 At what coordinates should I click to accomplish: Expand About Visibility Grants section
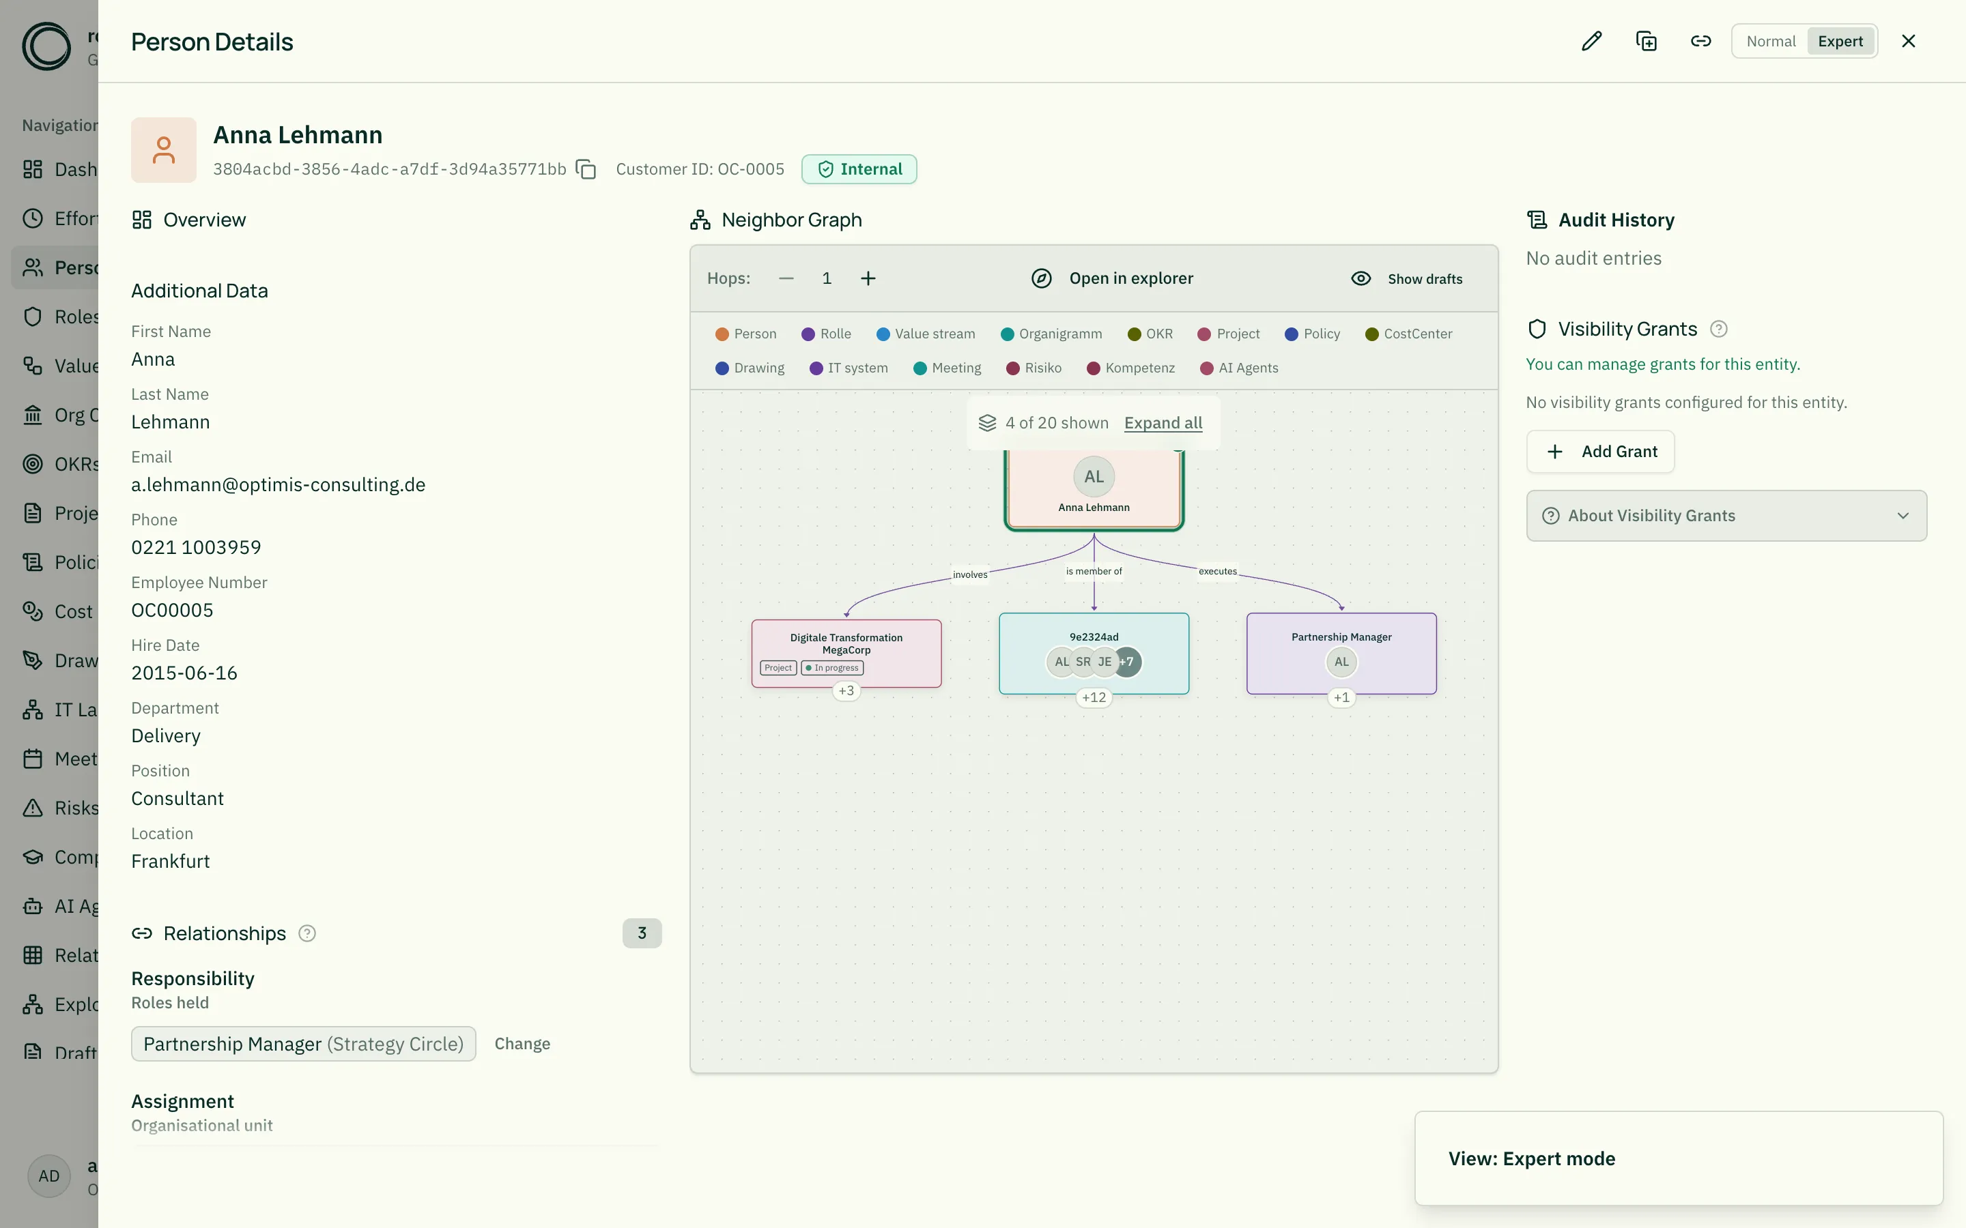(x=1726, y=516)
